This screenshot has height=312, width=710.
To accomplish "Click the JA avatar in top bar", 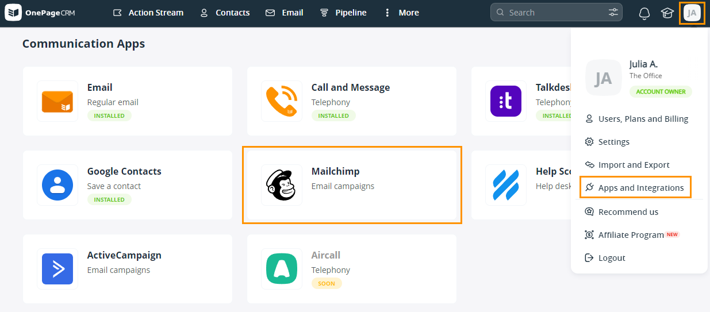I will tap(692, 13).
